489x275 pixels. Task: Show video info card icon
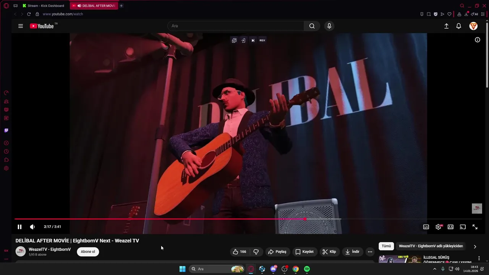(478, 40)
